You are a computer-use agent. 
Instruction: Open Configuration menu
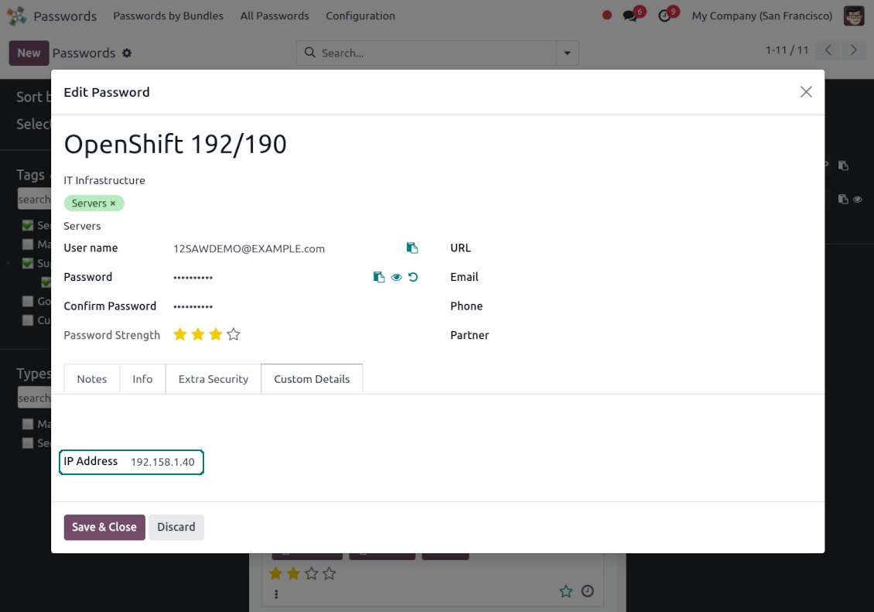360,16
